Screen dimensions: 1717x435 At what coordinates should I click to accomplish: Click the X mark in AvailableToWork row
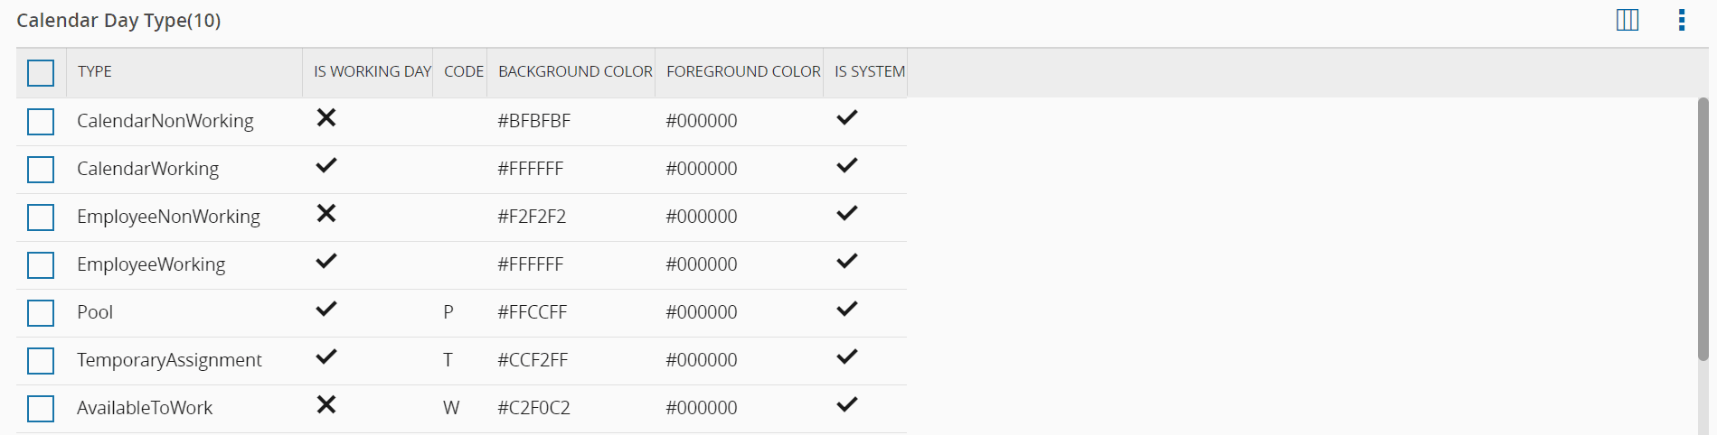coord(326,405)
